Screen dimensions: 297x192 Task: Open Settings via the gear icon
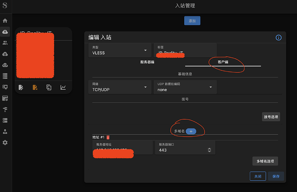pos(5,143)
